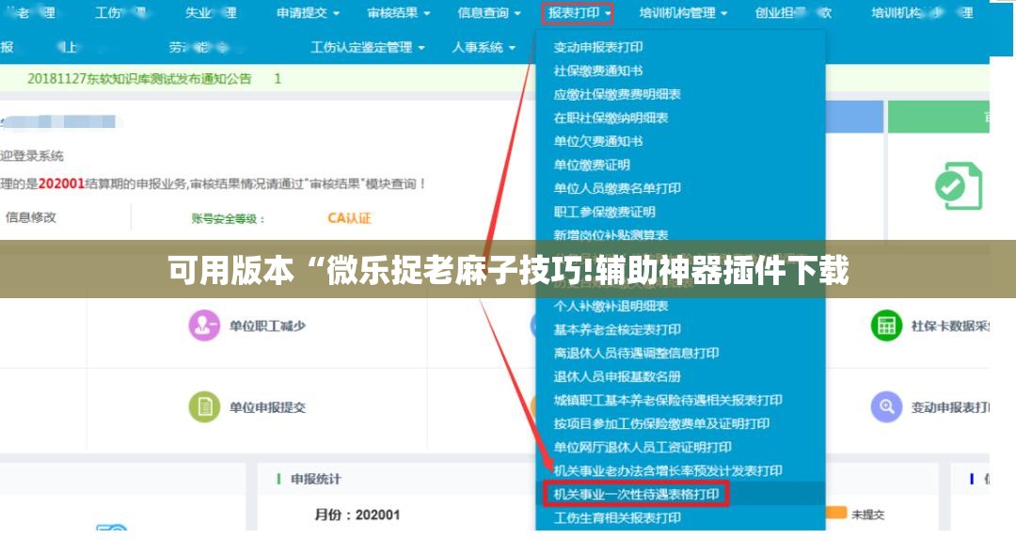Image resolution: width=1016 pixels, height=539 pixels.
Task: Click the 信息修改 link
Action: [x=30, y=217]
